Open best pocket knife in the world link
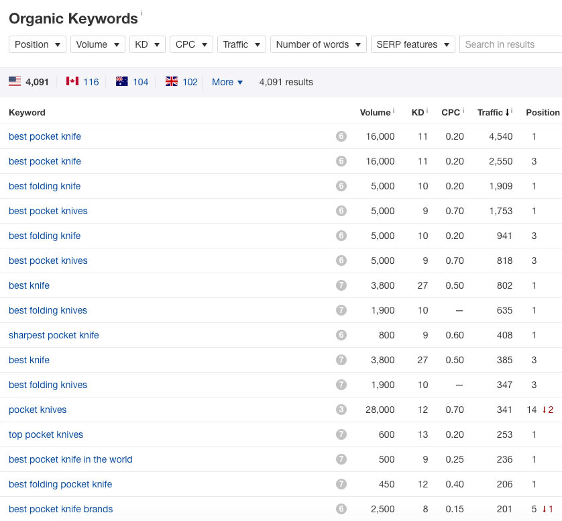The width and height of the screenshot is (562, 521). pyautogui.click(x=70, y=459)
